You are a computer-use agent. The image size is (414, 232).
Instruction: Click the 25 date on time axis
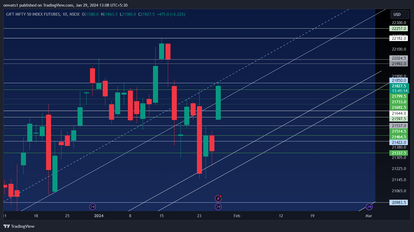[x=67, y=216]
